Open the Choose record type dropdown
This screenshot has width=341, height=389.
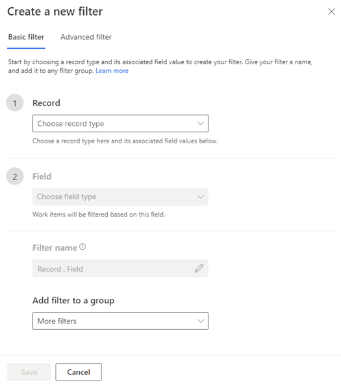[x=120, y=123]
